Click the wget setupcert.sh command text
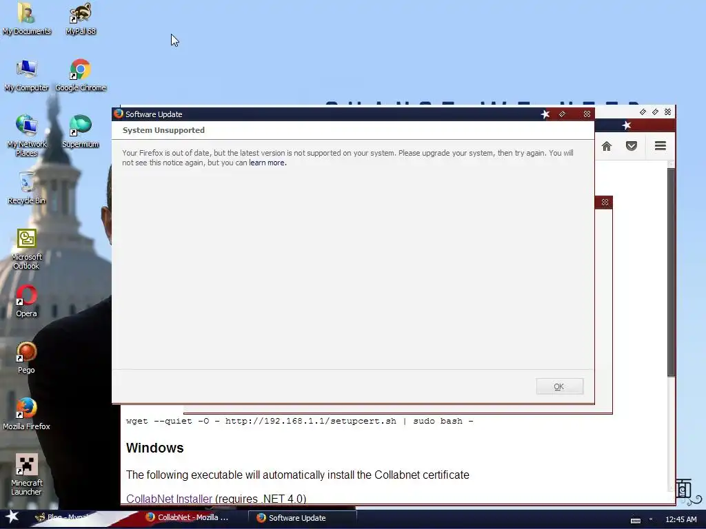The image size is (706, 529). coord(299,421)
